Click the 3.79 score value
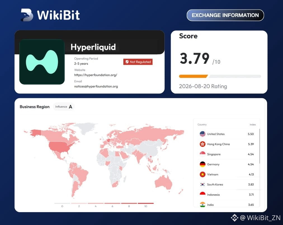 (195, 58)
